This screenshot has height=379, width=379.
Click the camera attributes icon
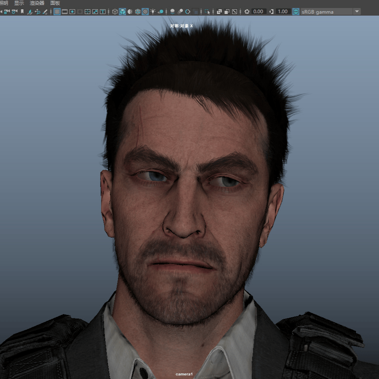(x=14, y=12)
